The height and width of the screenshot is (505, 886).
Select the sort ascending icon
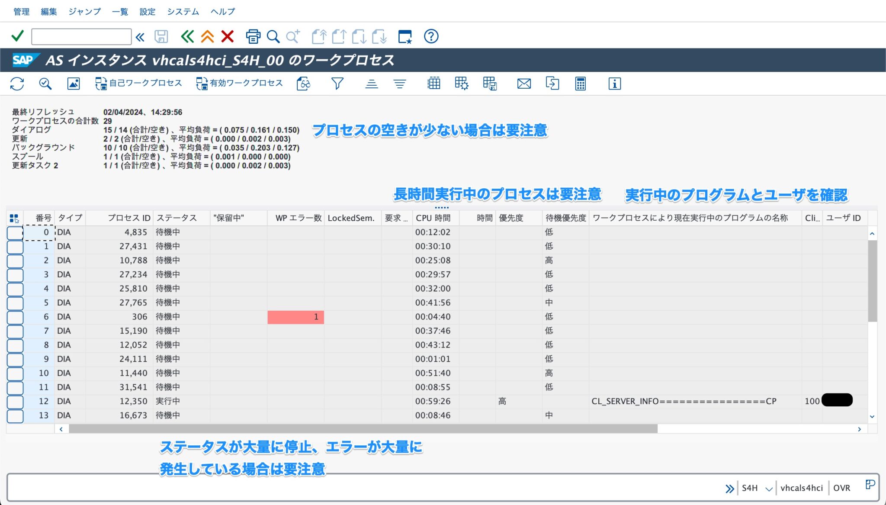click(x=371, y=83)
